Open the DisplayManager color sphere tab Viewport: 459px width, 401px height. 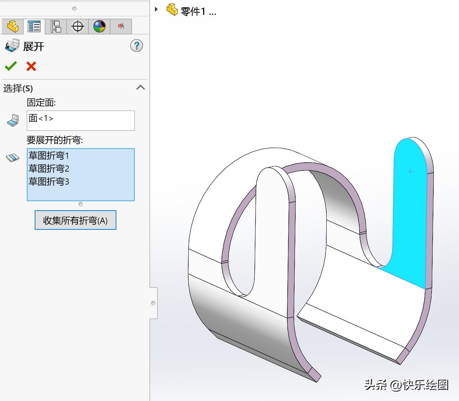pos(99,26)
